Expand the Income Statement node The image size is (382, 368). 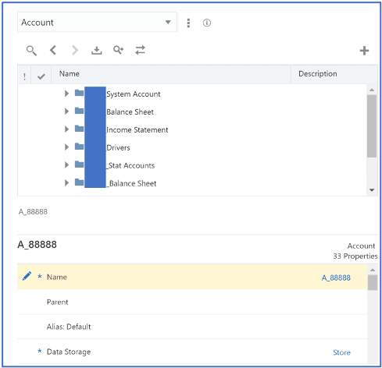click(x=66, y=129)
